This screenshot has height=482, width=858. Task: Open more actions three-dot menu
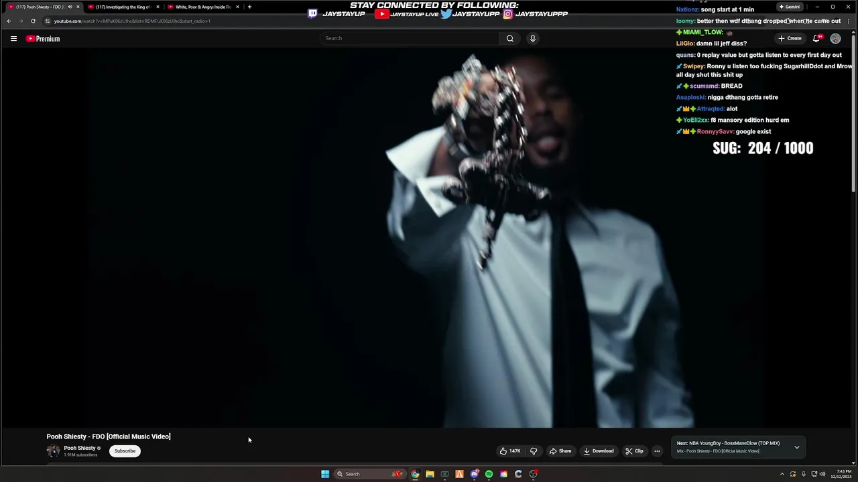point(657,451)
